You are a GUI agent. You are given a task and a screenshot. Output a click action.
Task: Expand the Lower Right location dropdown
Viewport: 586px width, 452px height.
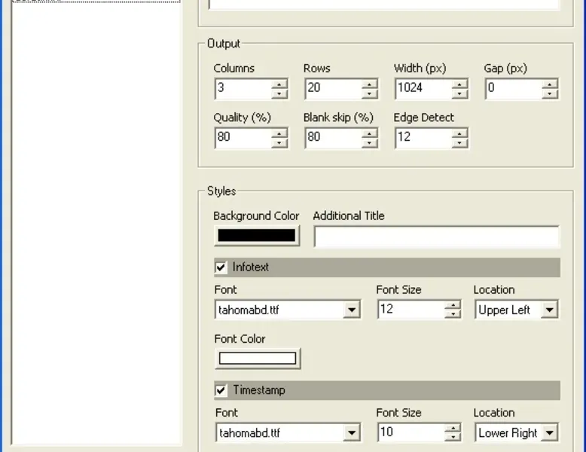pos(549,433)
